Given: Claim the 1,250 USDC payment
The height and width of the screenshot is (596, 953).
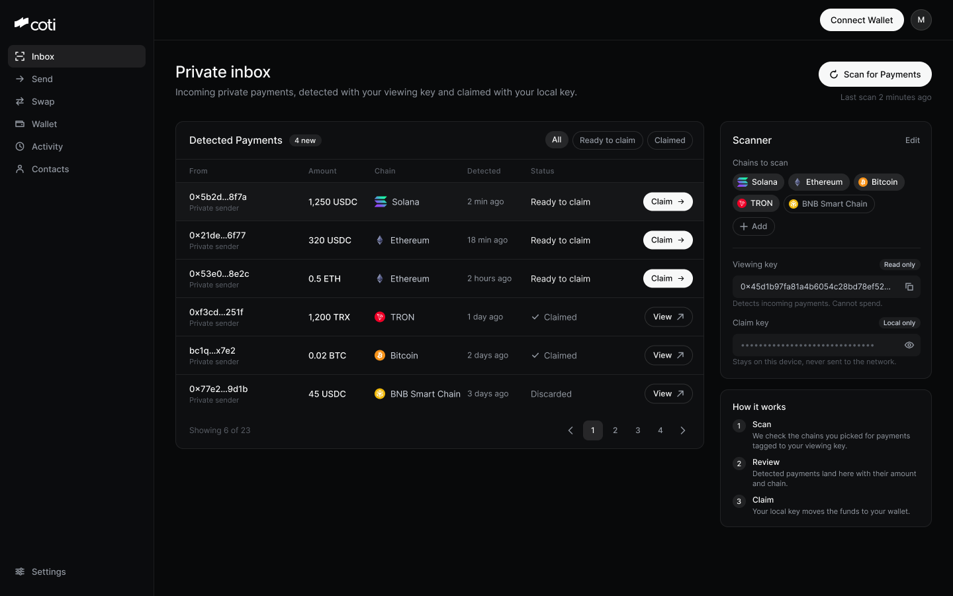Looking at the screenshot, I should pyautogui.click(x=668, y=202).
